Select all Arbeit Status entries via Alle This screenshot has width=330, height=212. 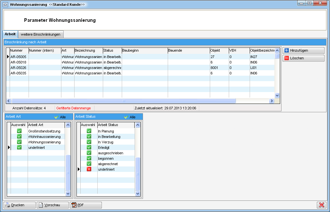(130, 117)
